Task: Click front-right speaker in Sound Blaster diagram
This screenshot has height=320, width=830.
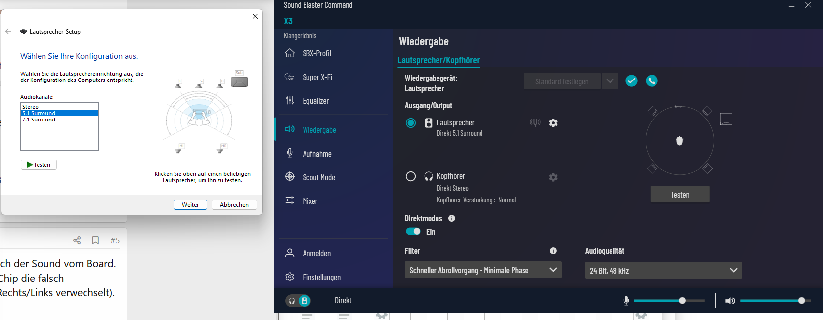Action: click(x=707, y=111)
